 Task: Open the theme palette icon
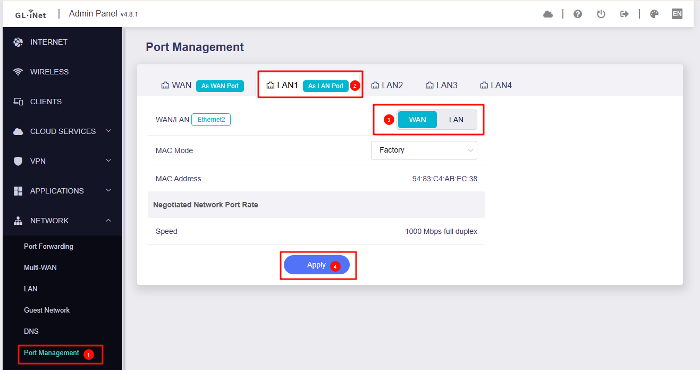click(x=654, y=14)
